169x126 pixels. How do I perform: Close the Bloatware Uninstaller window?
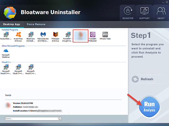click(x=167, y=2)
